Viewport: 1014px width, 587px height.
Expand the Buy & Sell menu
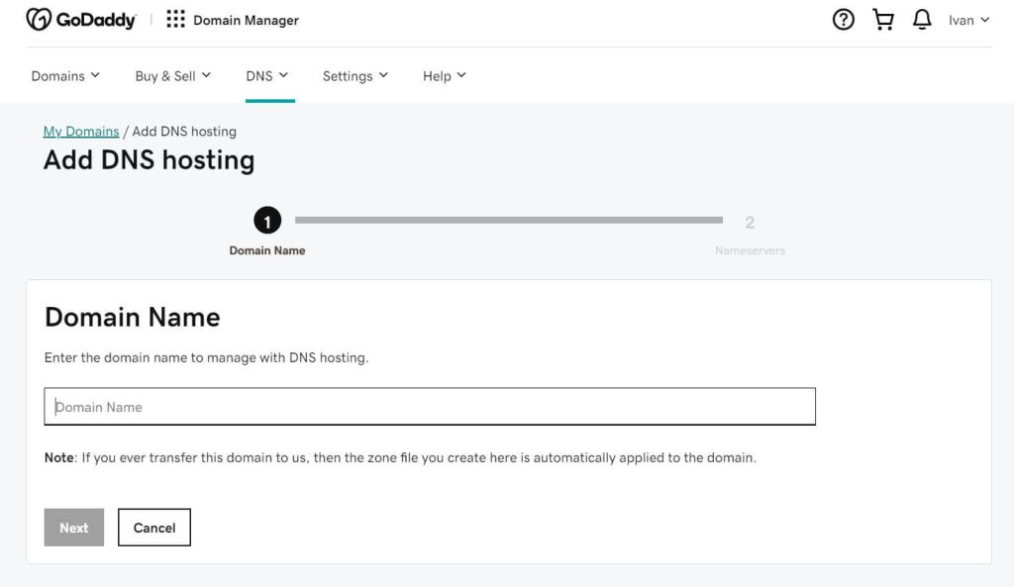pos(172,75)
